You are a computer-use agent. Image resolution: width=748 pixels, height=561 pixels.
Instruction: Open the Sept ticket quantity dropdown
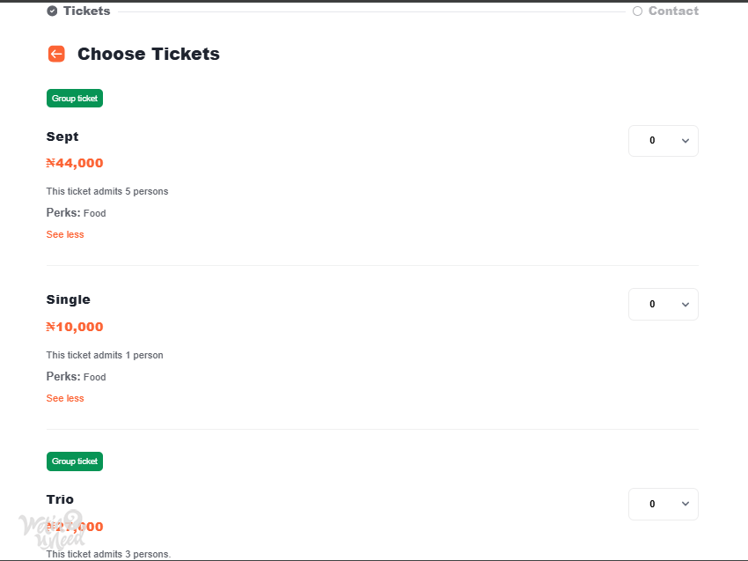664,141
